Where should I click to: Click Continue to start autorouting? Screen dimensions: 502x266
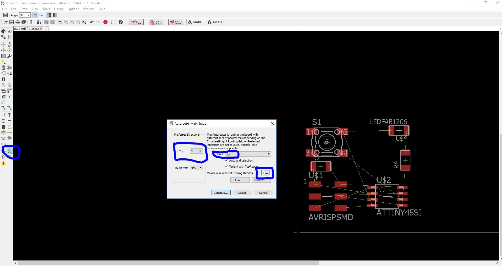tap(220, 192)
